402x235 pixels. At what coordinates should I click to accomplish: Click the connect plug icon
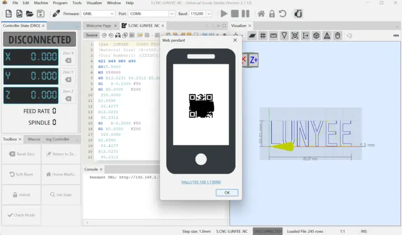click(56, 13)
